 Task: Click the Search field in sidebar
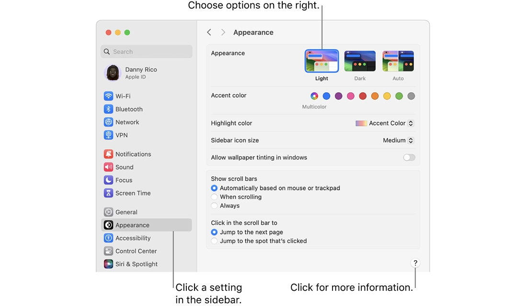pos(147,52)
